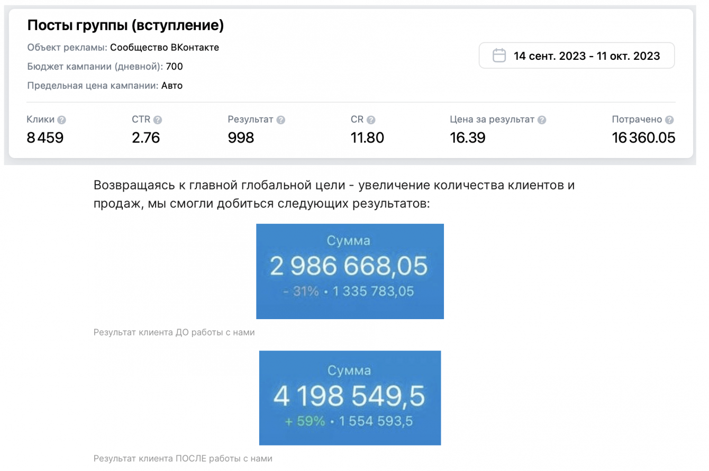Viewport: 709px width, 471px height.
Task: Click the caption Результат клиента ДО работы с нами
Action: [174, 332]
